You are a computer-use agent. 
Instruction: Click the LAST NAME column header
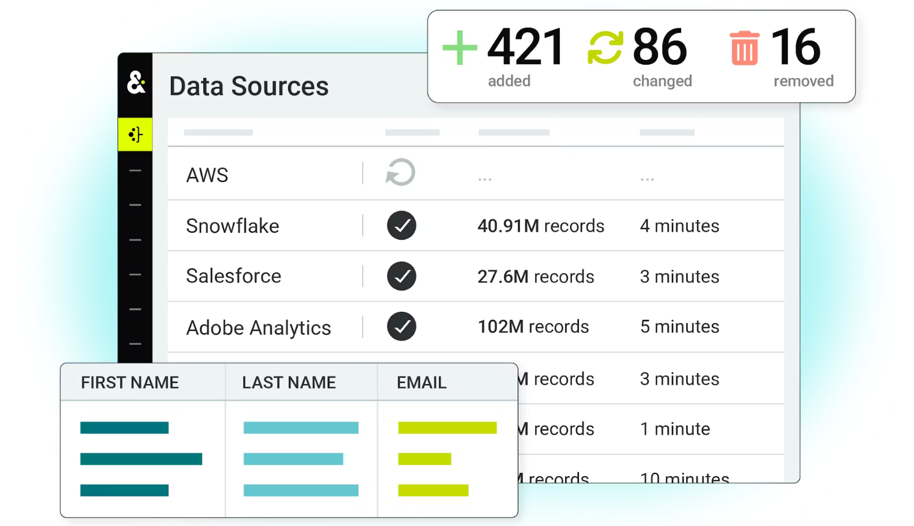pyautogui.click(x=289, y=382)
